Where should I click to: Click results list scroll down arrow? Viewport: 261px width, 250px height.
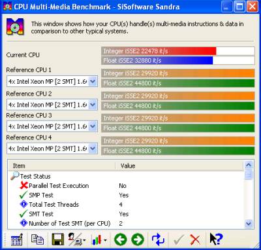[x=249, y=224]
